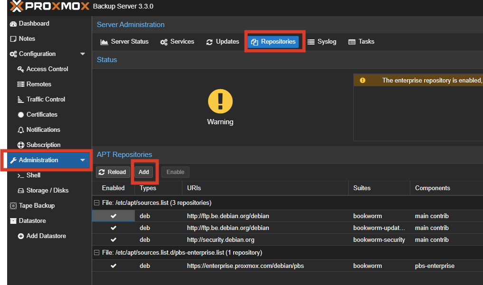Open Traffic Control settings
Image resolution: width=483 pixels, height=285 pixels.
46,99
